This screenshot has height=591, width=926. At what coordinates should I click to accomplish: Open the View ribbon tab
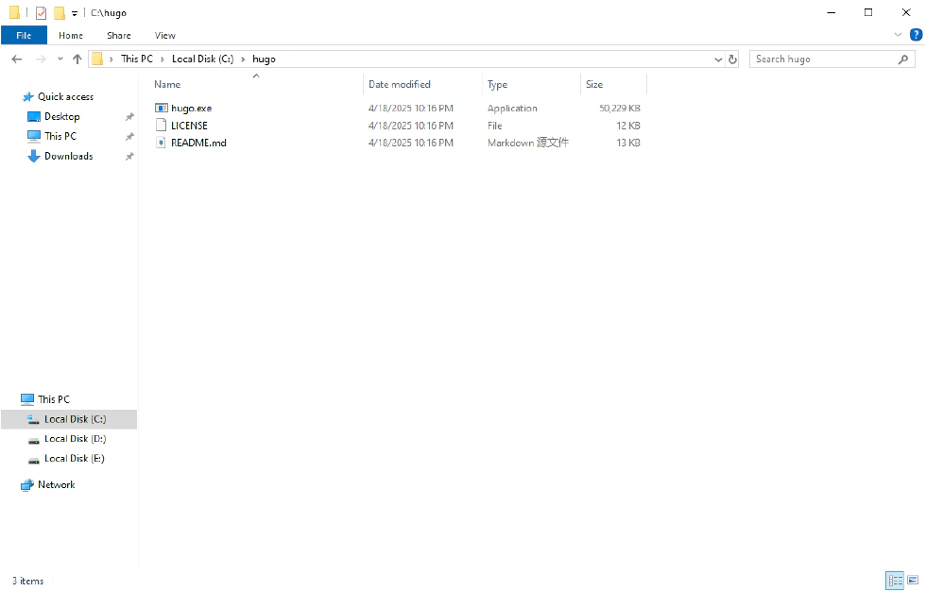pyautogui.click(x=164, y=35)
